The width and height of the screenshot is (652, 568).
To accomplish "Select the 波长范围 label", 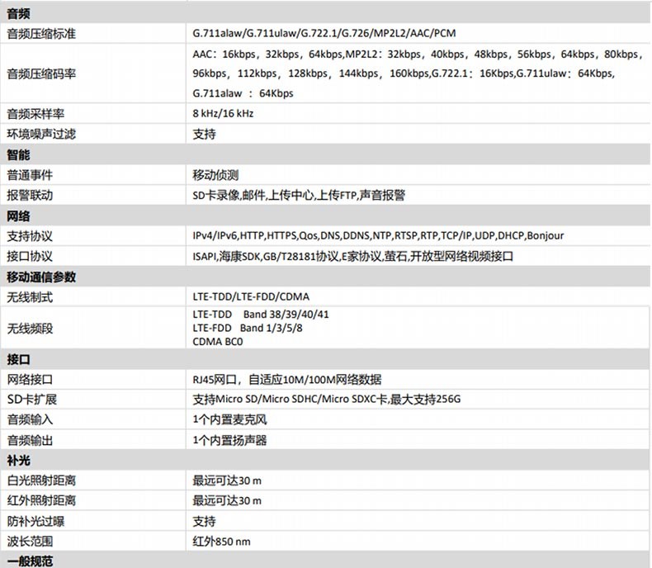I will pyautogui.click(x=30, y=542).
